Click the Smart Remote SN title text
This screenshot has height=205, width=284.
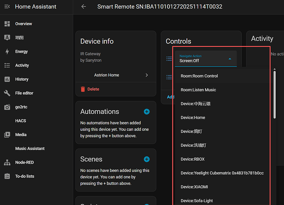160,7
